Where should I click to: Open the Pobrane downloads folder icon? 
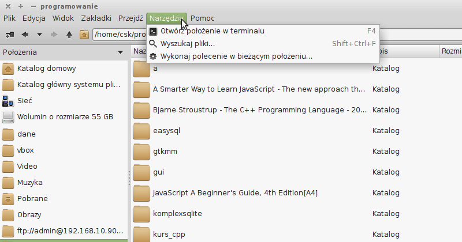(x=8, y=199)
